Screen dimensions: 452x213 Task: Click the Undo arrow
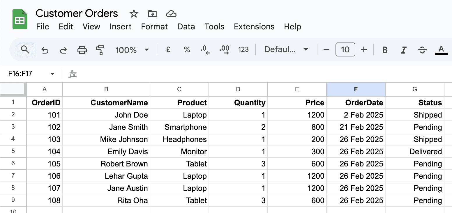(45, 50)
